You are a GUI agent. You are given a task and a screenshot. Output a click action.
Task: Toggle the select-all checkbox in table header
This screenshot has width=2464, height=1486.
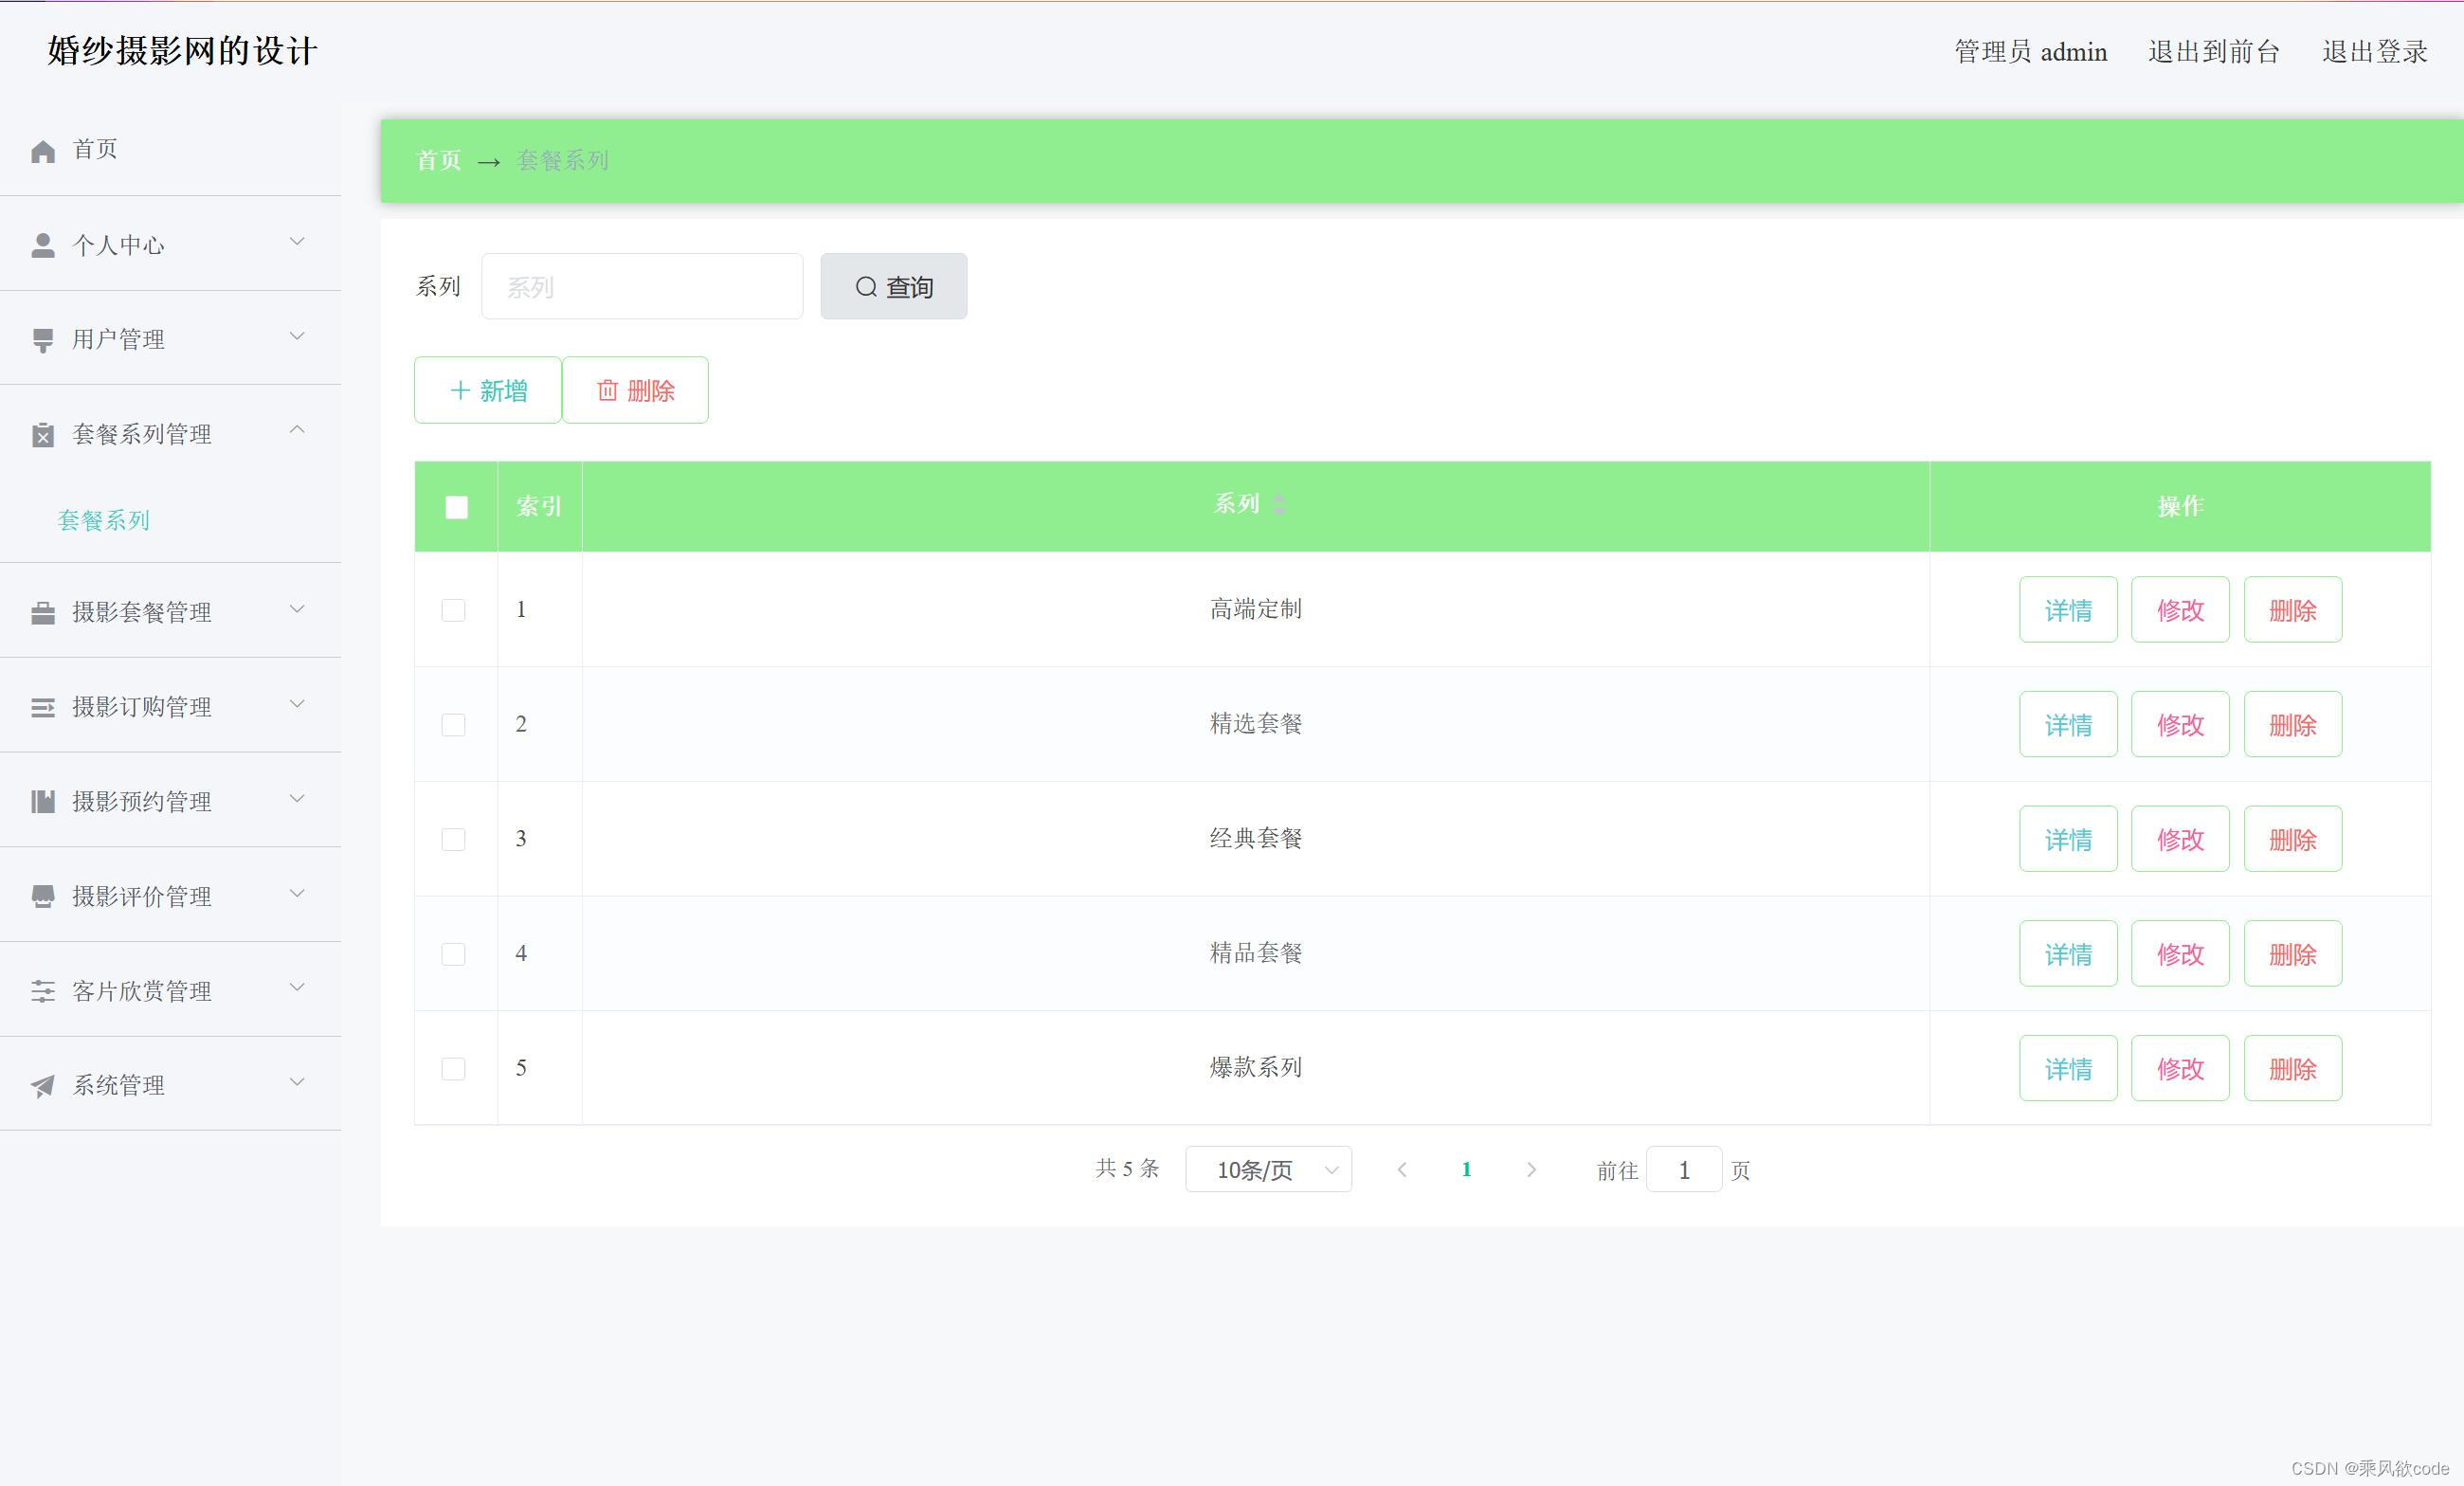pos(456,507)
